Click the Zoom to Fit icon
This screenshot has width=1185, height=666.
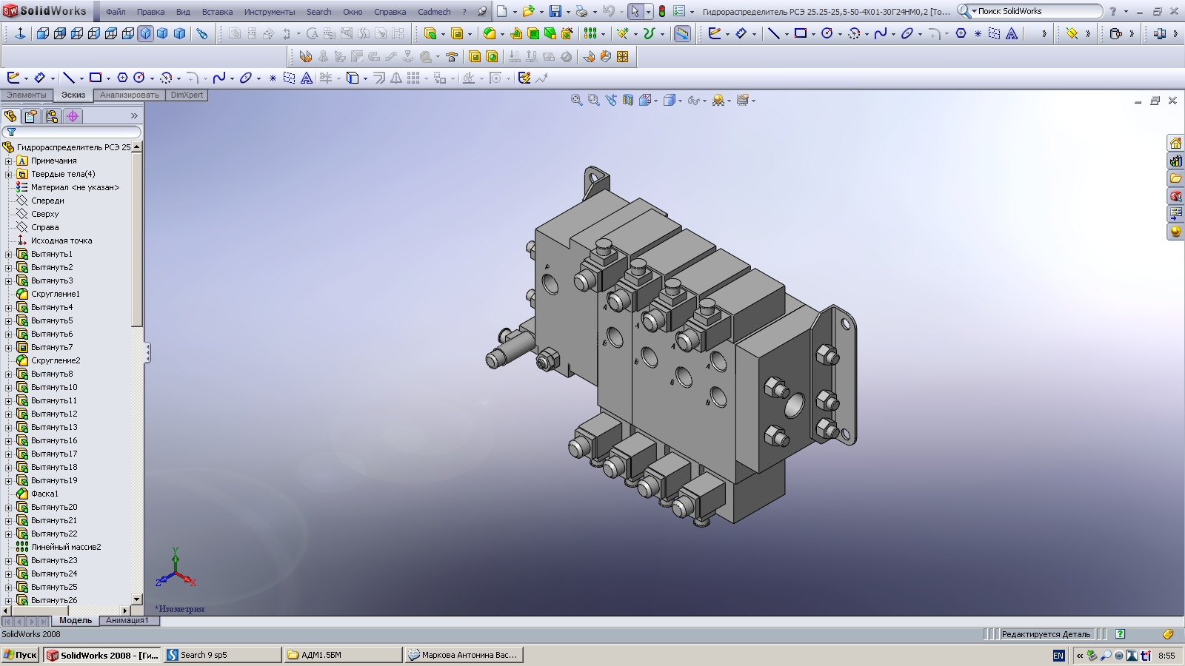point(576,100)
